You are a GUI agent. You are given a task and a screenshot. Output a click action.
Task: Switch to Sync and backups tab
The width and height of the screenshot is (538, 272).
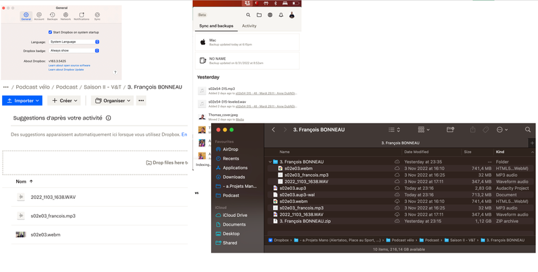tap(216, 26)
